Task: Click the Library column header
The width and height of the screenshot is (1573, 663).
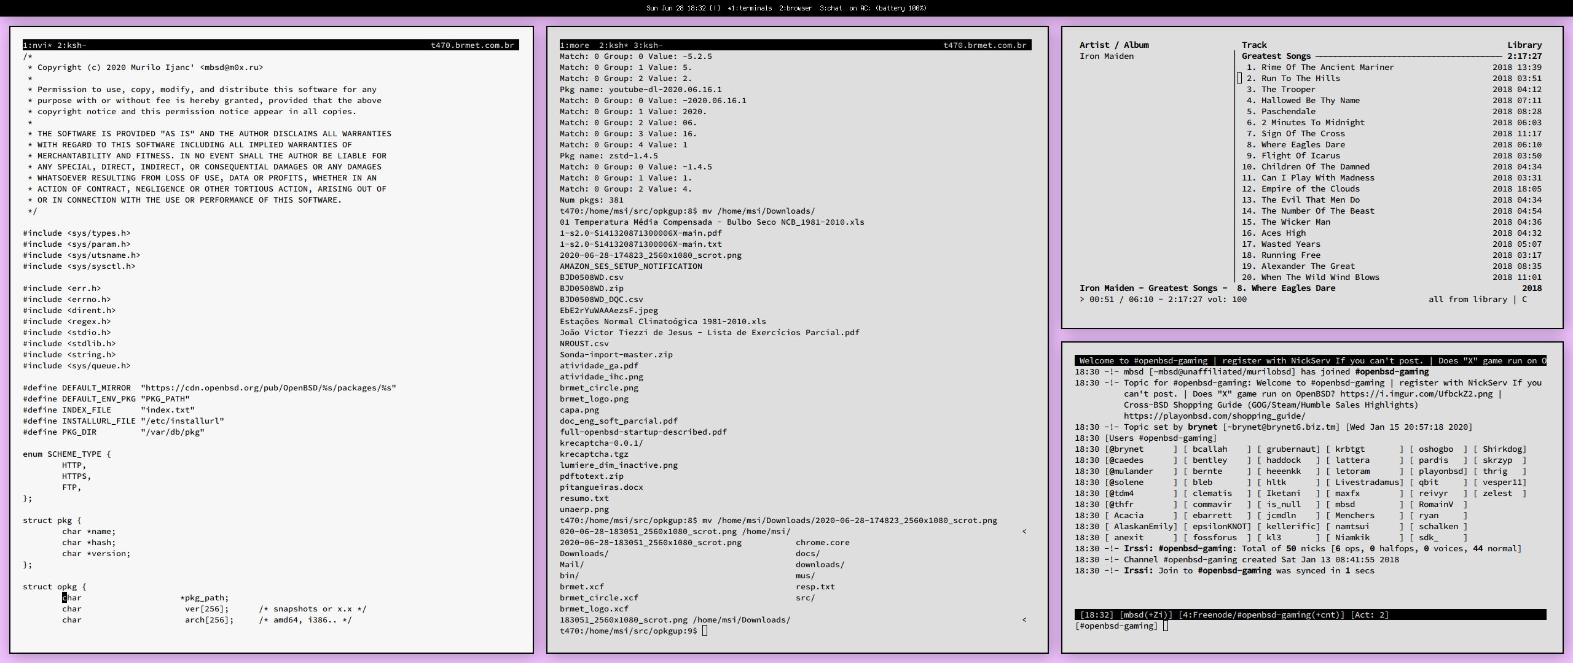Action: pyautogui.click(x=1524, y=45)
